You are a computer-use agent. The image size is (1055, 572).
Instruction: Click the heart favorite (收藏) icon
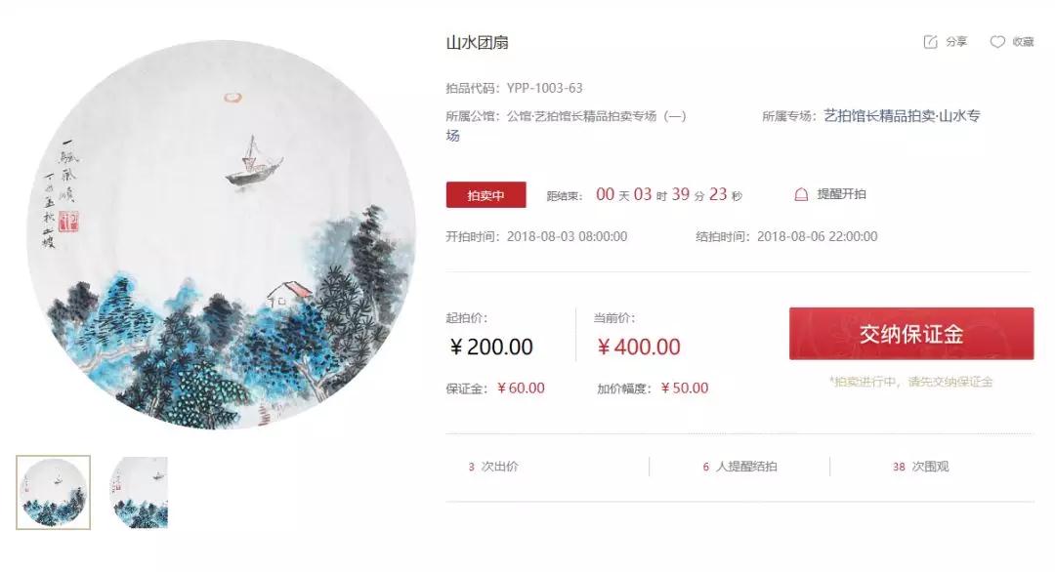(x=997, y=42)
